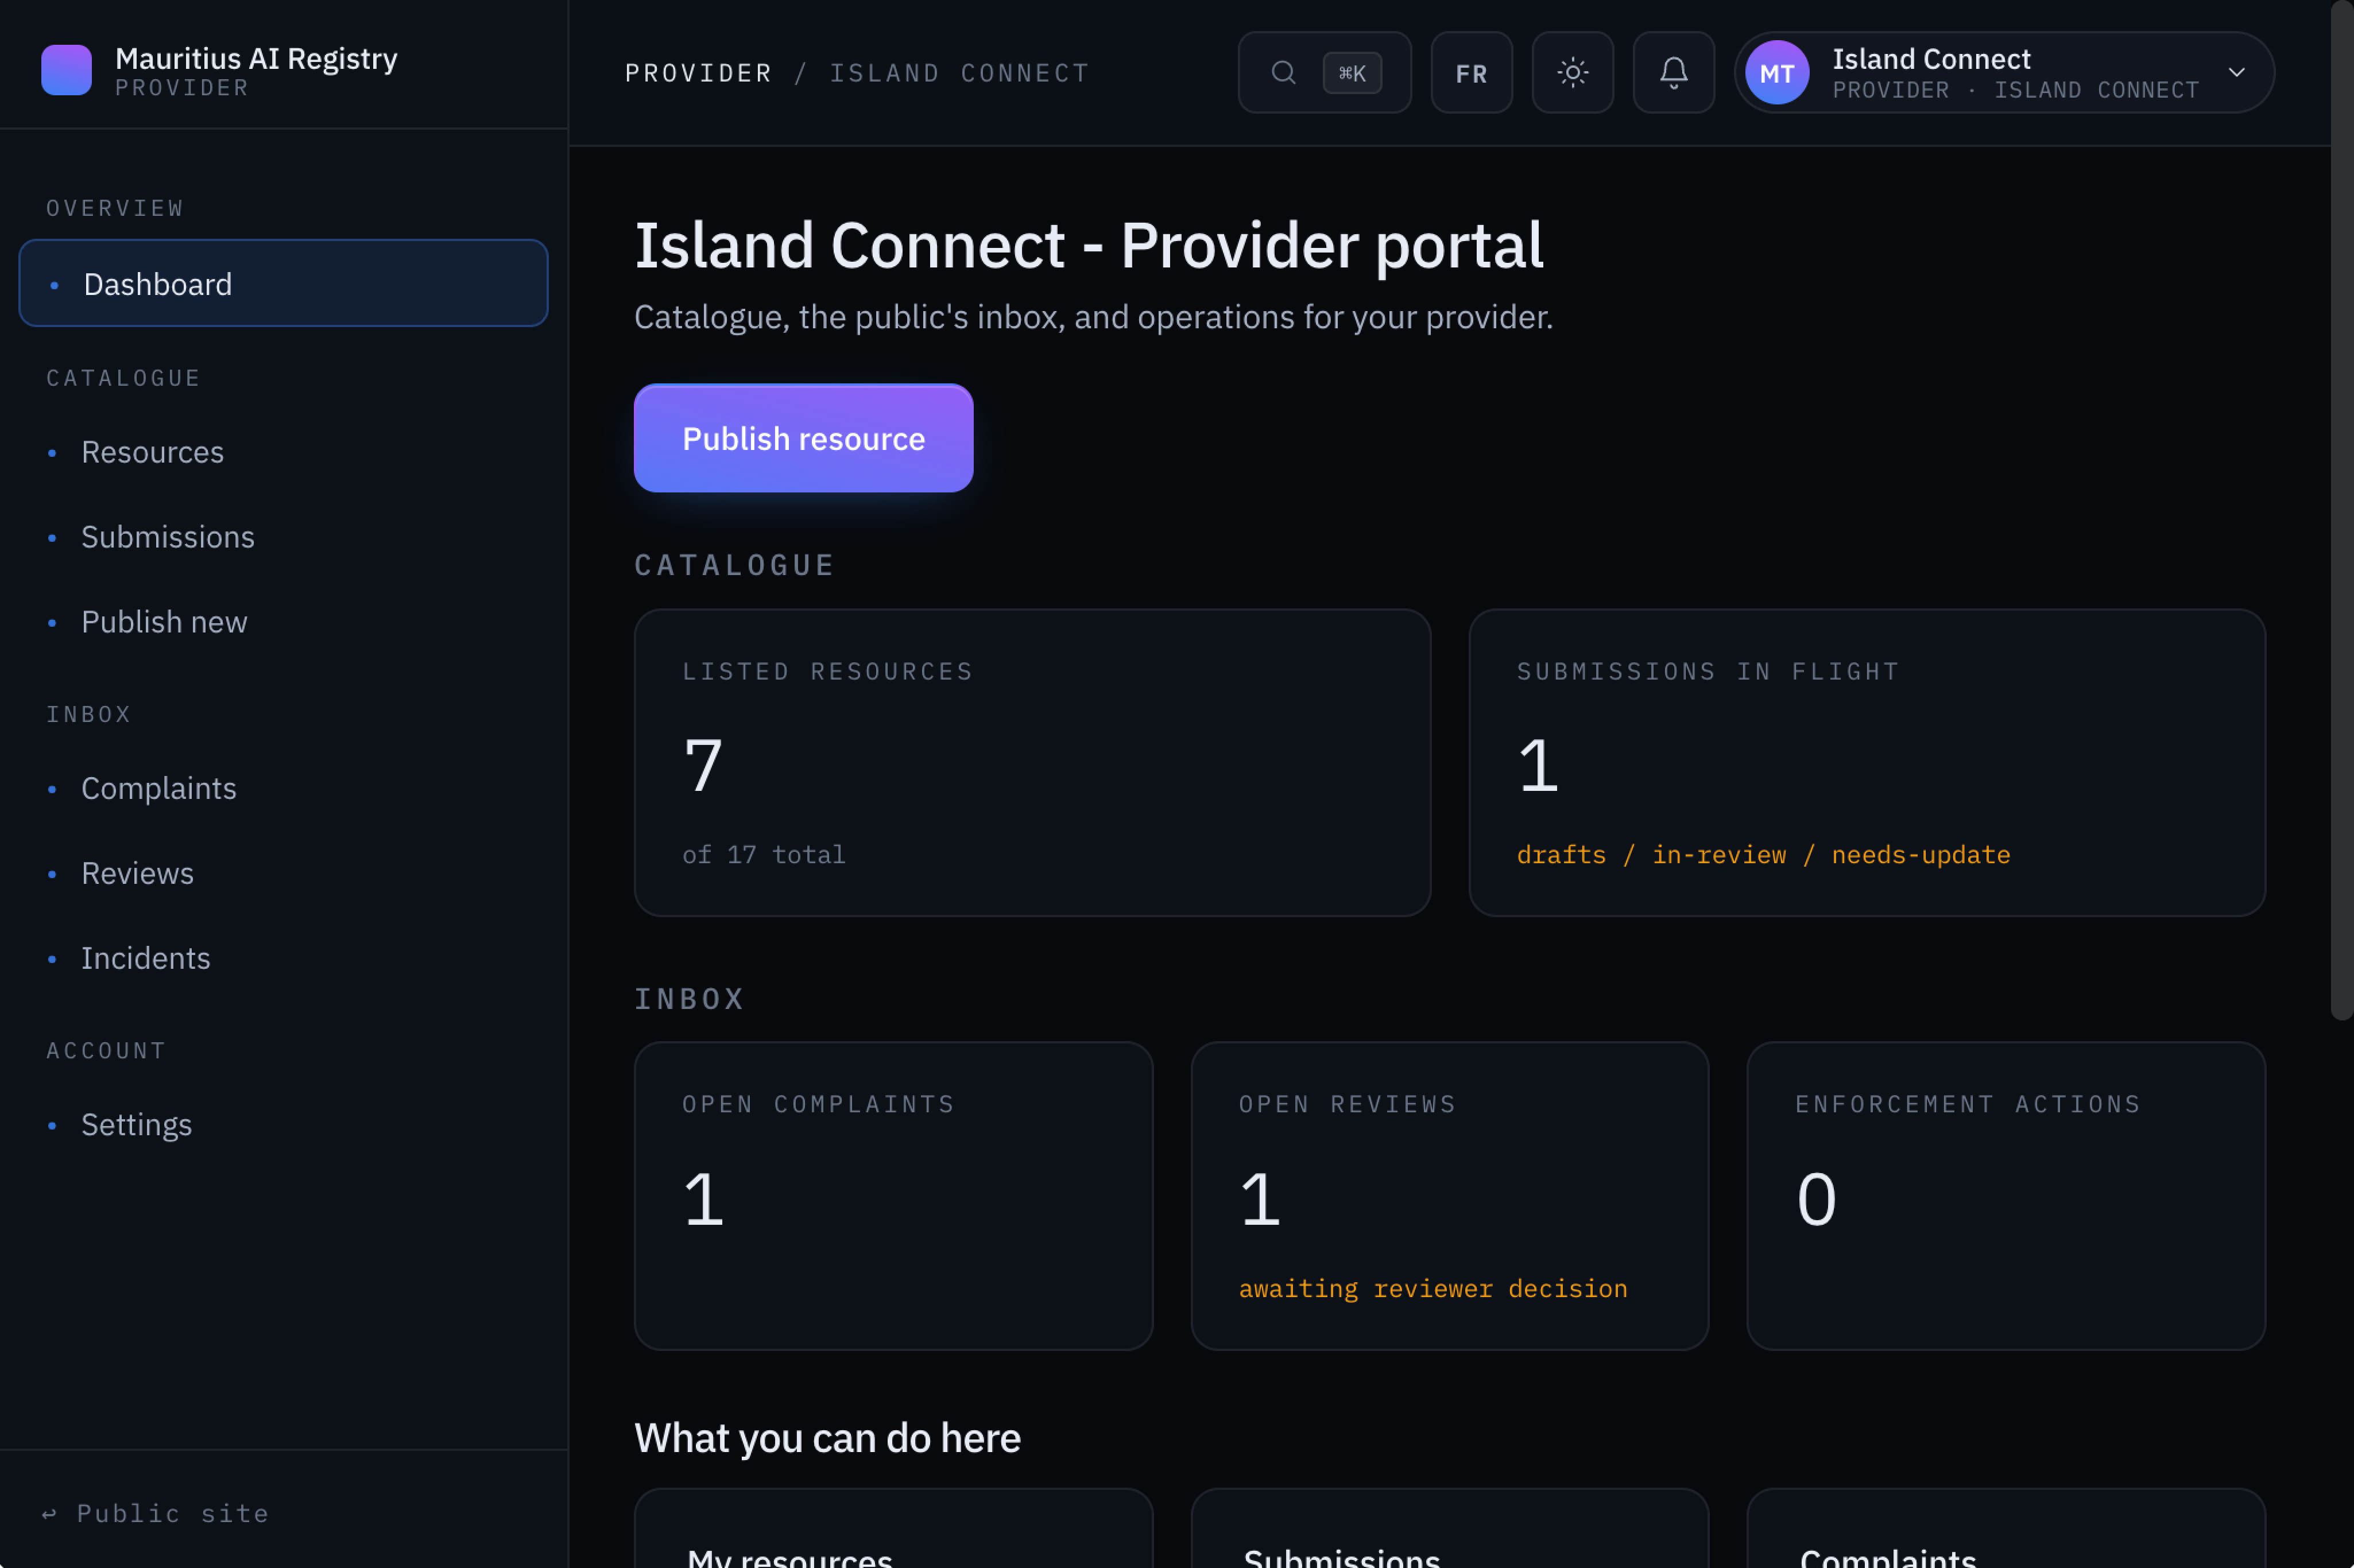
Task: Click the Publish resource button
Action: pos(802,438)
